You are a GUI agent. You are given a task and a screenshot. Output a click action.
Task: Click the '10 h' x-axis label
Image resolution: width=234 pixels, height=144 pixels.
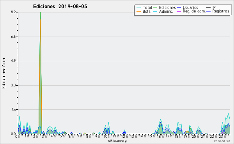click(106, 137)
